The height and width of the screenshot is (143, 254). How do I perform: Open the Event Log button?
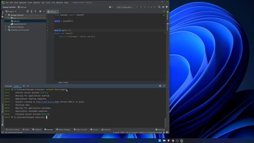pos(160,129)
